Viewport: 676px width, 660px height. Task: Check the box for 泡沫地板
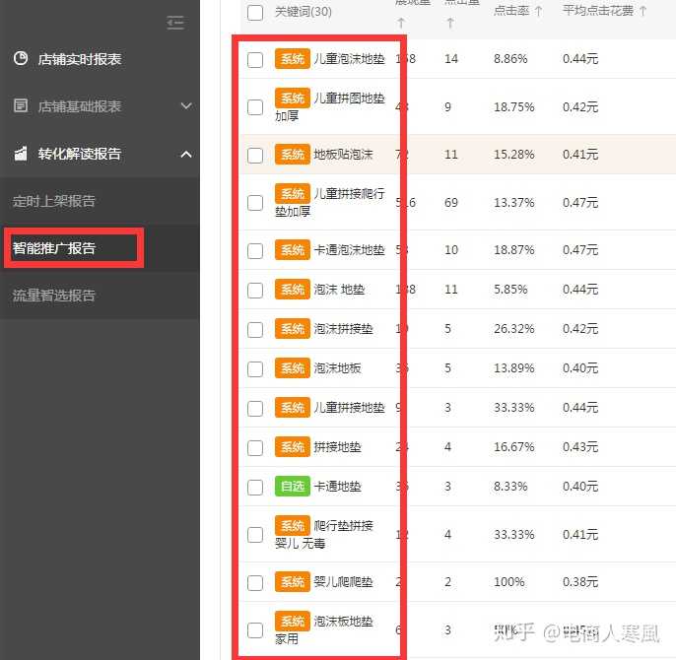tap(255, 369)
